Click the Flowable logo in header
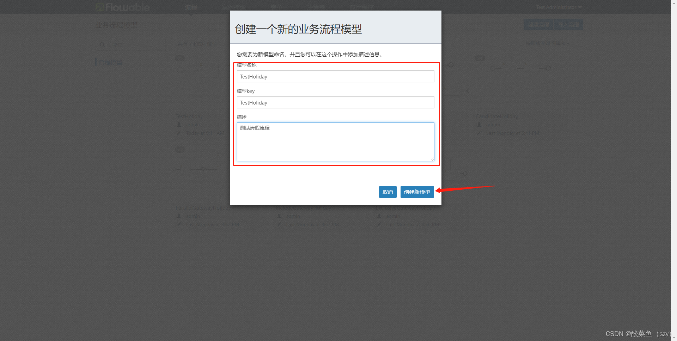This screenshot has width=677, height=341. tap(122, 7)
